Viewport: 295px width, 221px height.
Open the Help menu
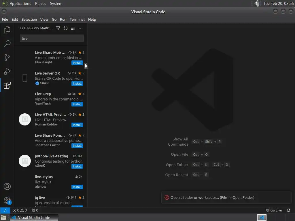coord(92,19)
